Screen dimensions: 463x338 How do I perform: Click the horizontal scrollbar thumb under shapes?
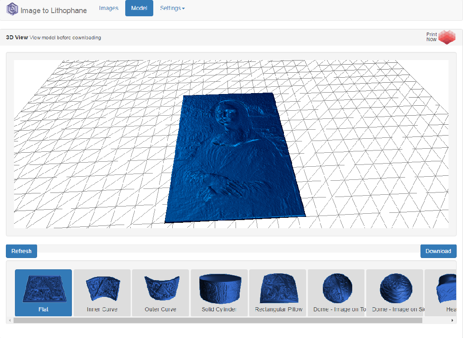click(x=217, y=320)
